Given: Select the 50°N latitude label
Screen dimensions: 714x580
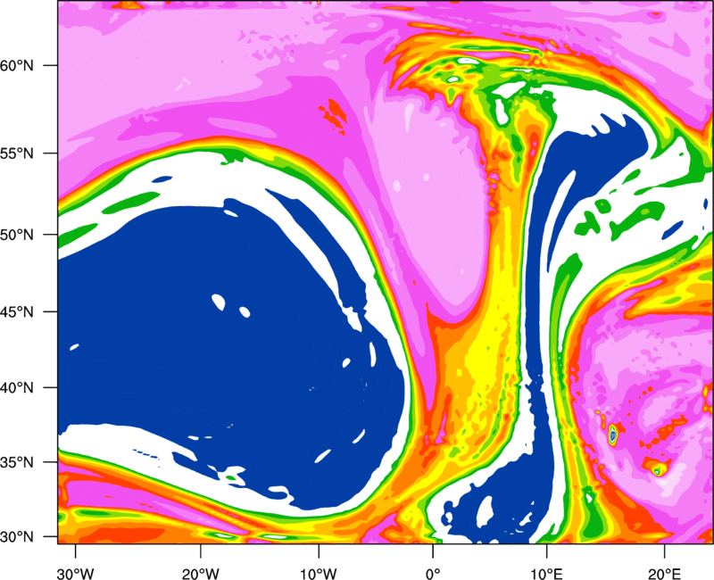Looking at the screenshot, I should pos(17,235).
